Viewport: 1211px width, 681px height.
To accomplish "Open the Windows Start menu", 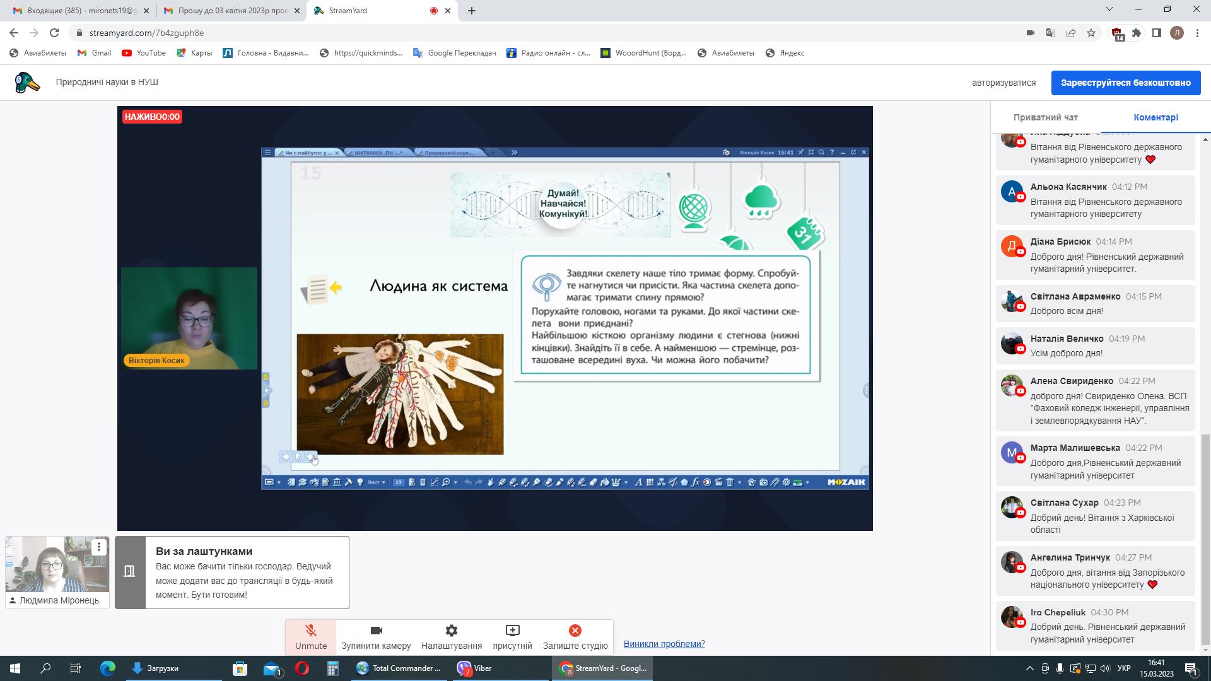I will [x=15, y=668].
